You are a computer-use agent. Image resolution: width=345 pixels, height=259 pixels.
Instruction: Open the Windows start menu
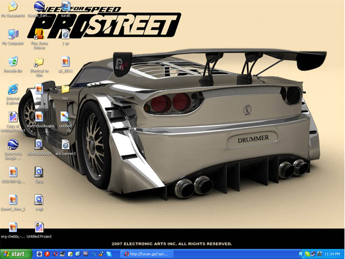coord(16,254)
